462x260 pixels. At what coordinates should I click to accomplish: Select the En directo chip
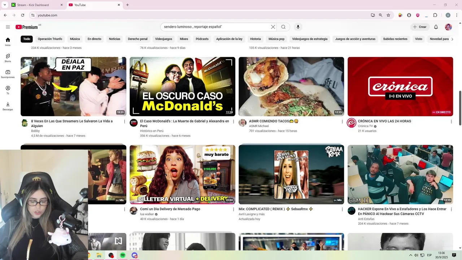(94, 39)
